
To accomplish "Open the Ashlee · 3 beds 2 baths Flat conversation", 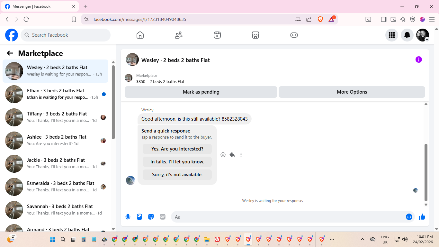I will click(55, 141).
